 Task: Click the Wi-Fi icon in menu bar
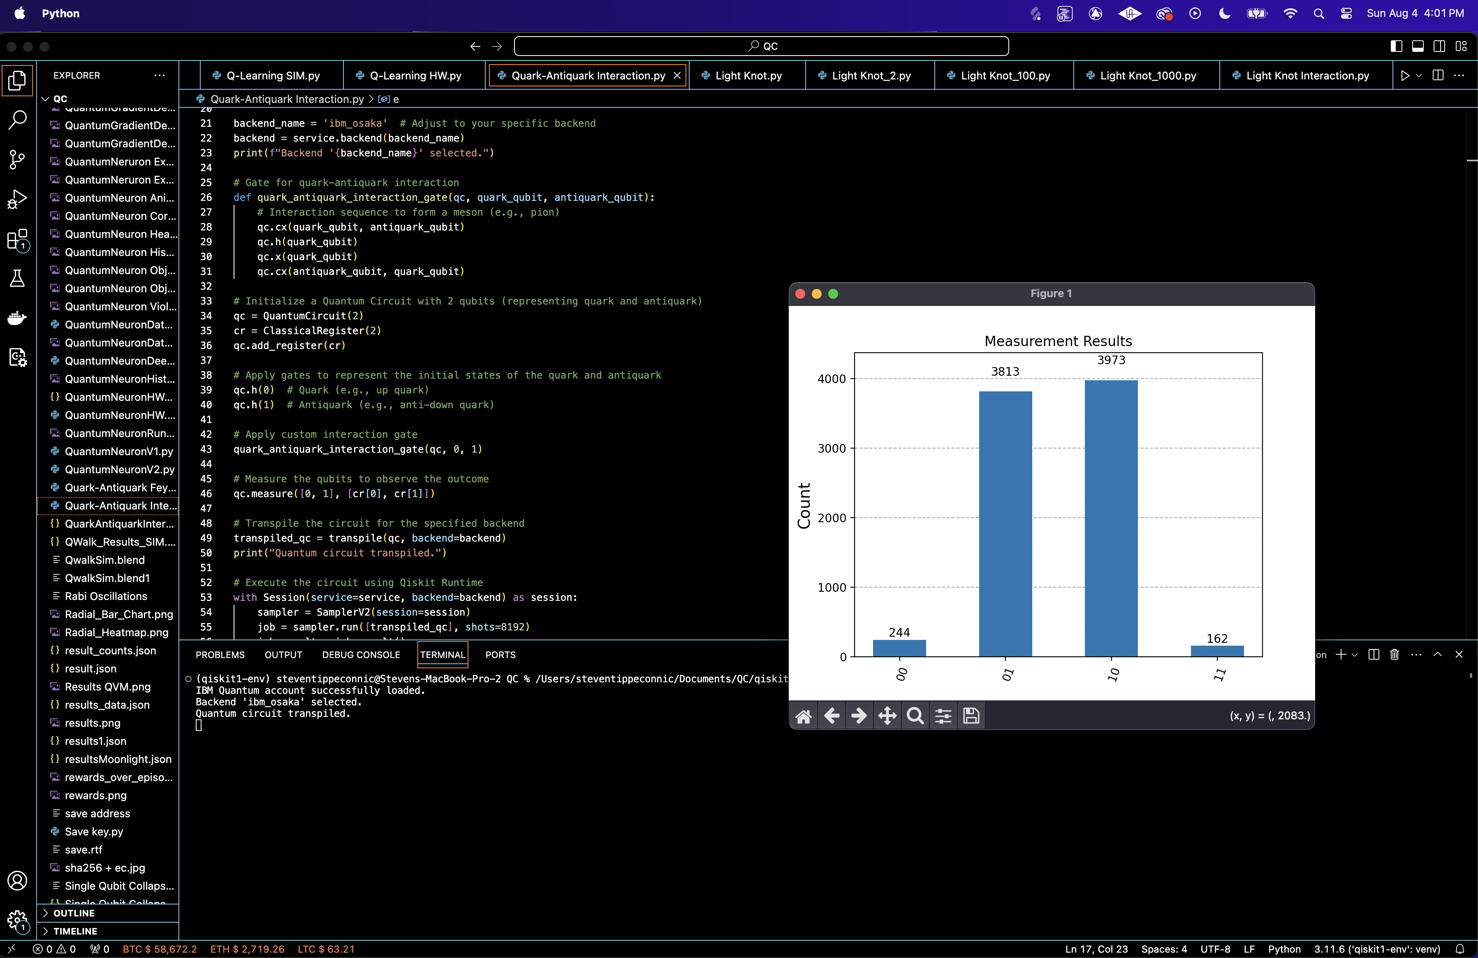(1290, 13)
